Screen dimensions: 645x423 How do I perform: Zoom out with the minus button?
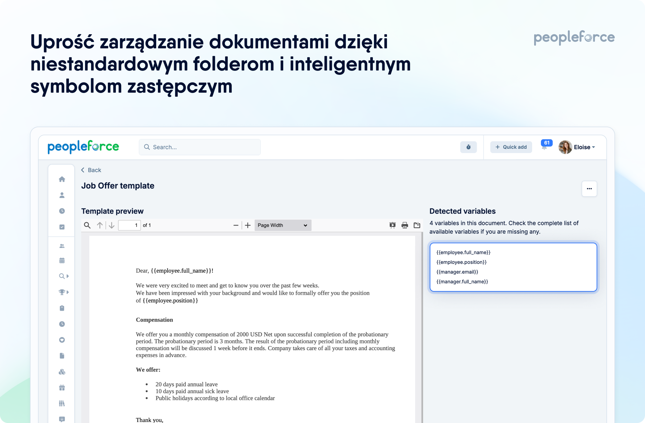tap(236, 225)
